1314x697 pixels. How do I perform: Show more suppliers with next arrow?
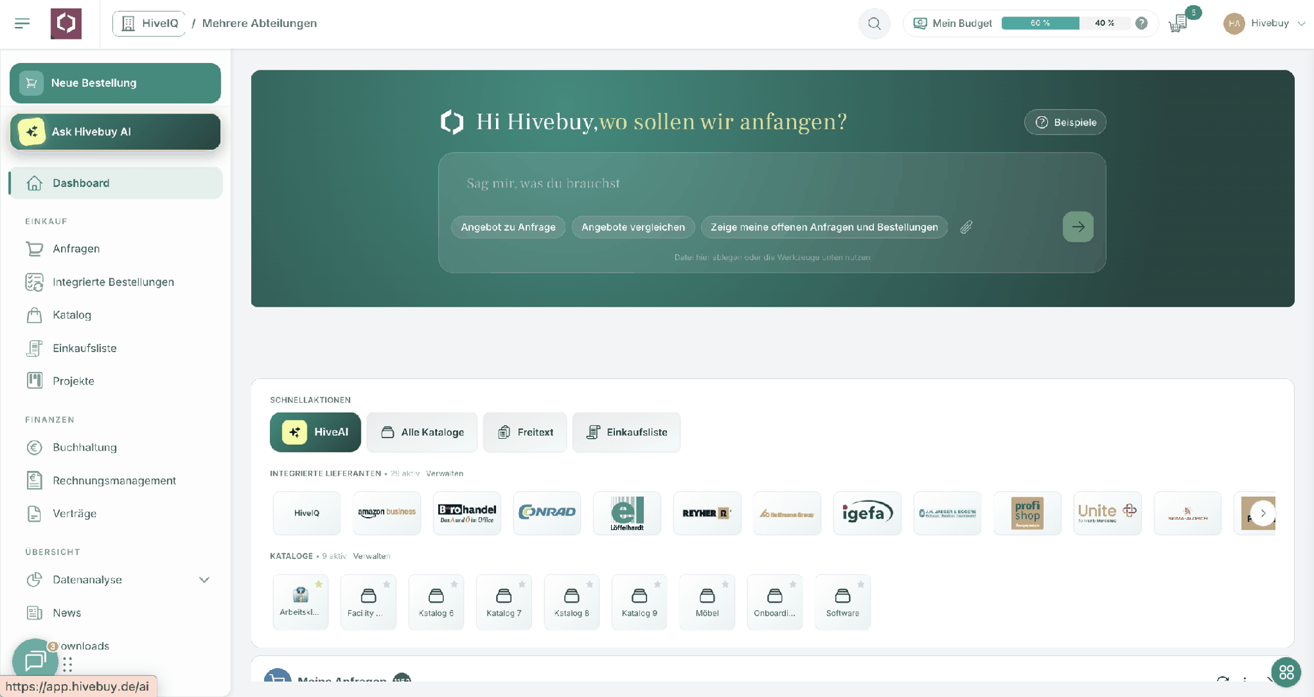pyautogui.click(x=1262, y=513)
